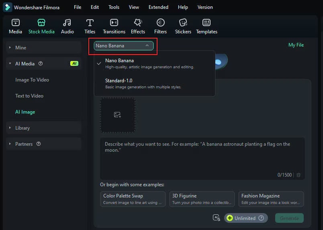
Task: Select AI Image in sidebar
Action: click(25, 112)
